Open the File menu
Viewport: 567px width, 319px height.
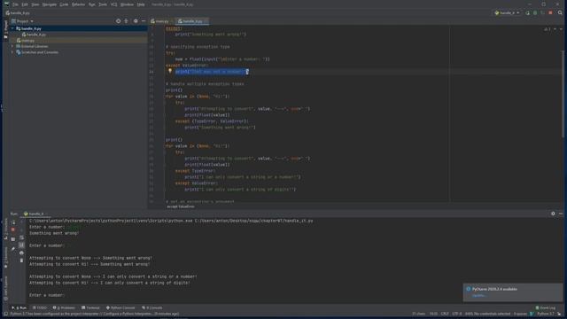(15, 4)
